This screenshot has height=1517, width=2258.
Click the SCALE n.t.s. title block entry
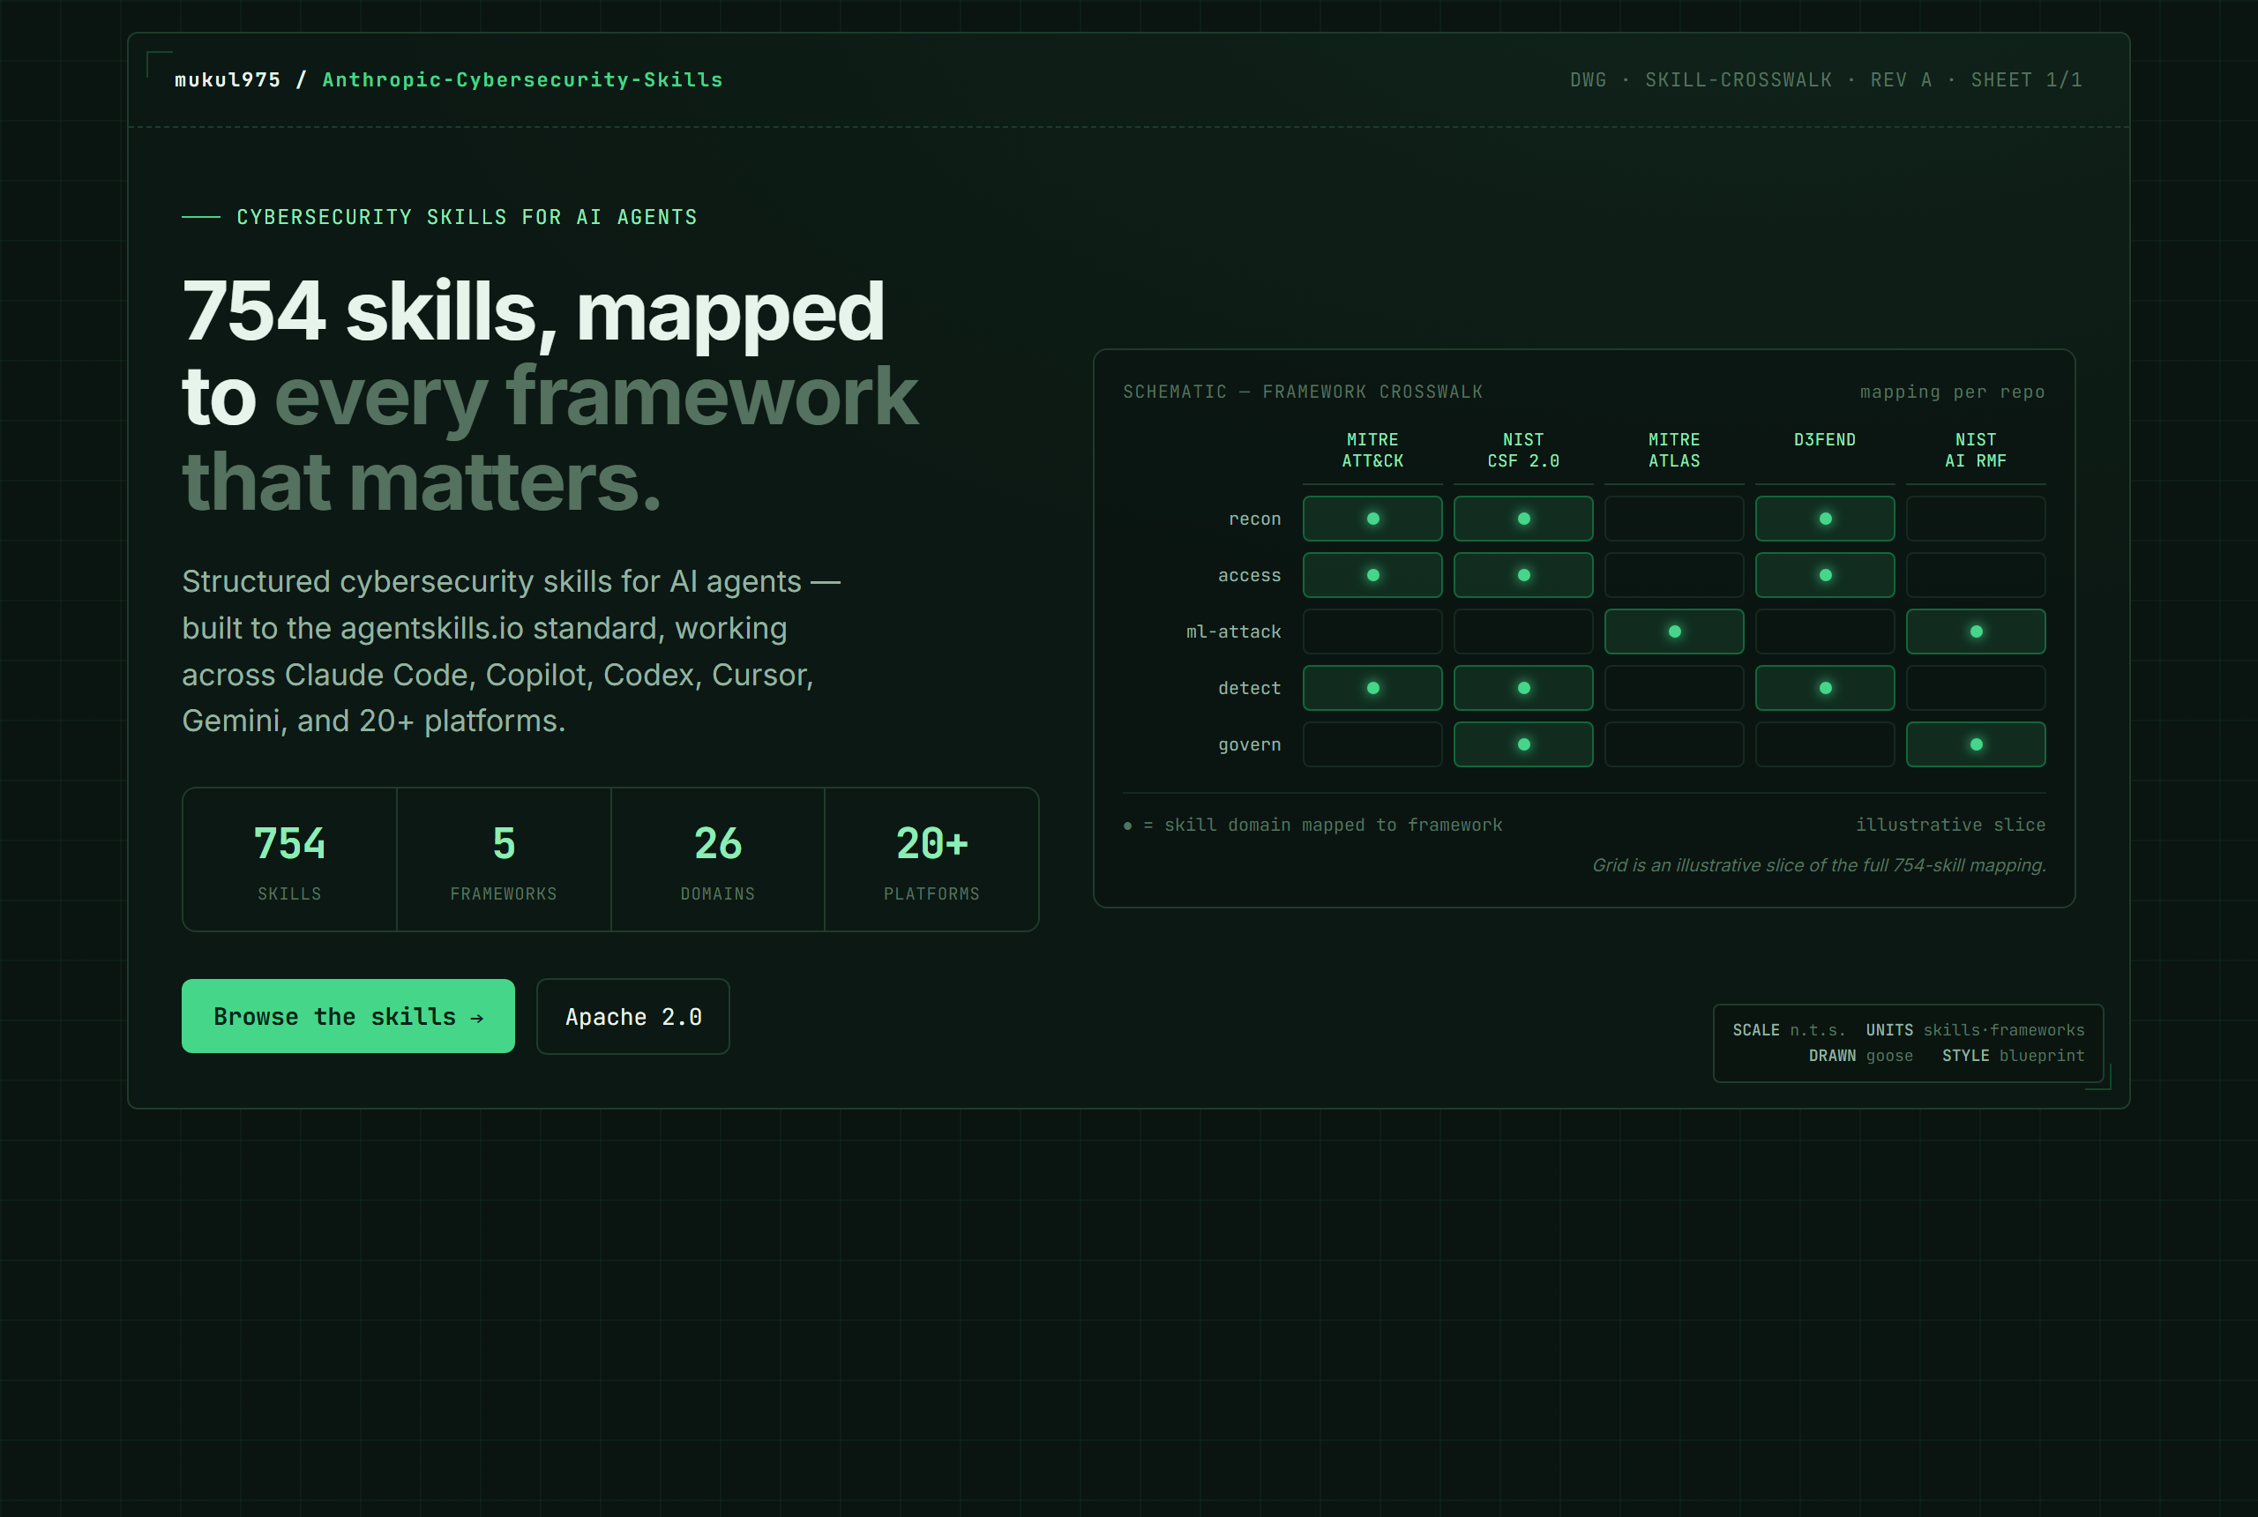[1789, 1029]
